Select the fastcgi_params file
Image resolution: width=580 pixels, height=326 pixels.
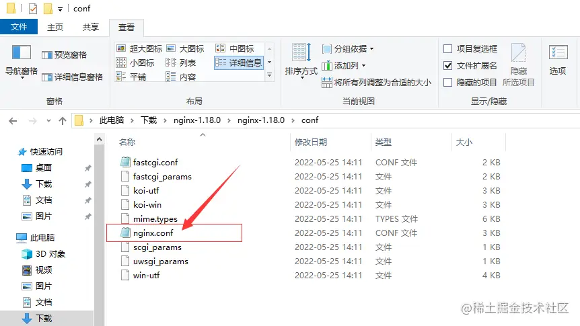click(x=162, y=177)
